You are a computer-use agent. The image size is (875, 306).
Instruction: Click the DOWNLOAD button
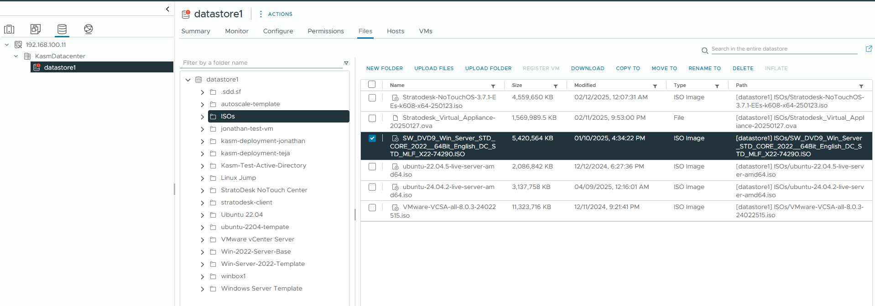point(587,68)
